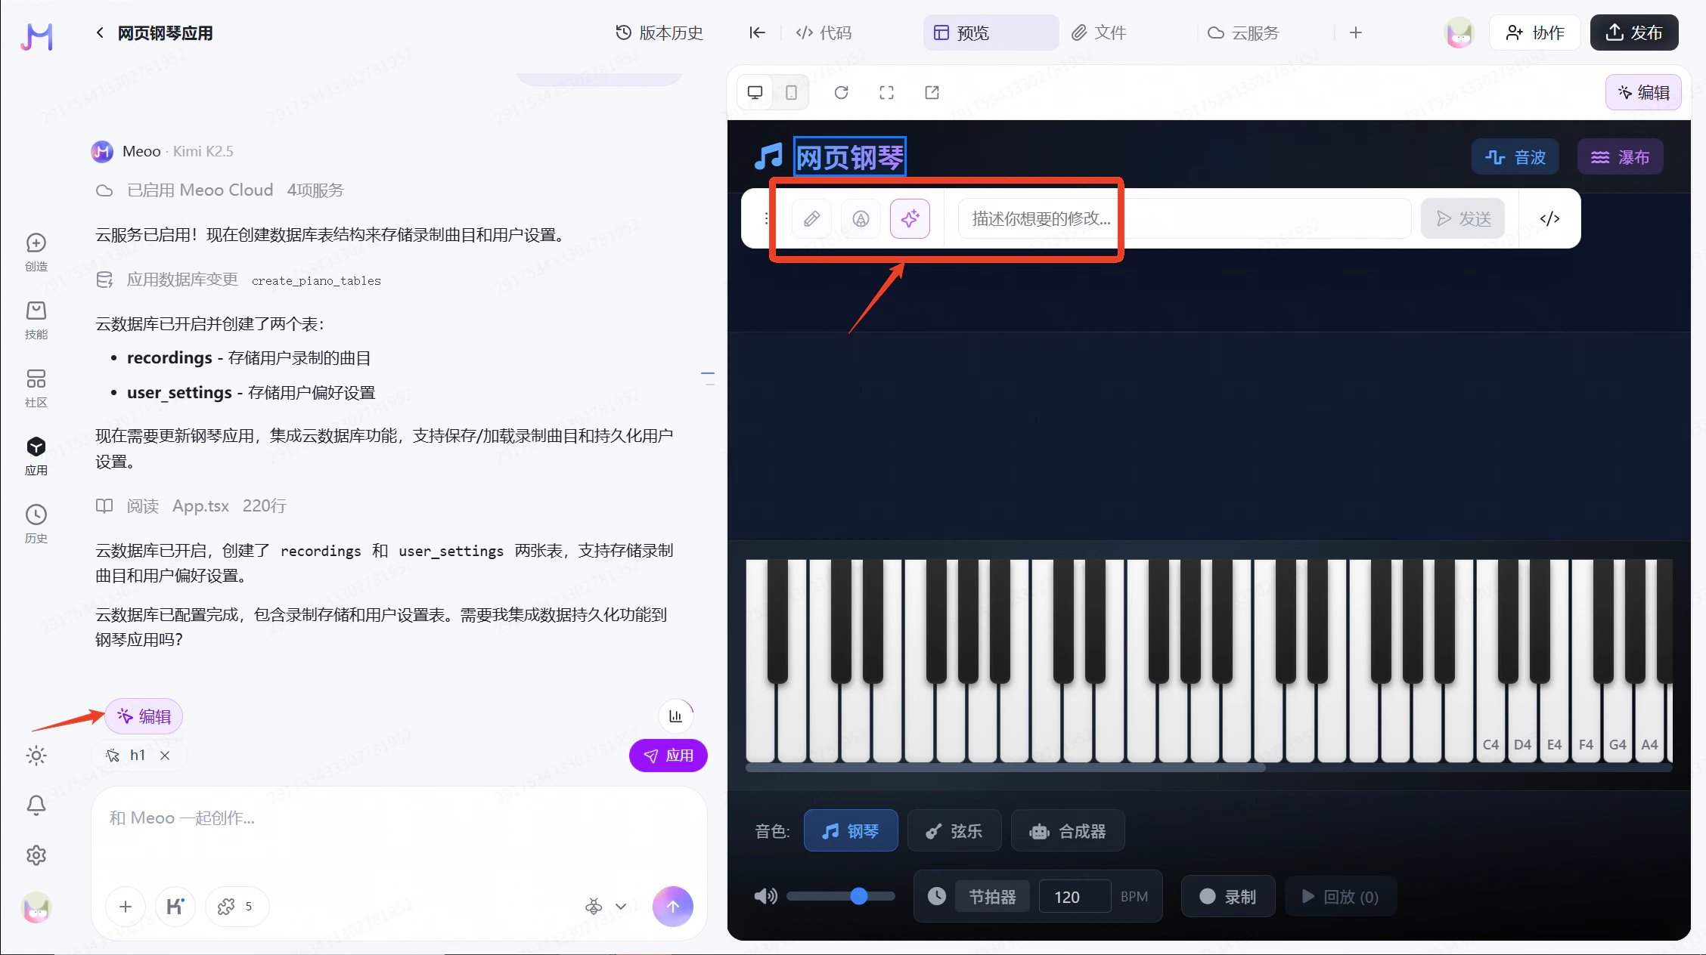The width and height of the screenshot is (1706, 955).
Task: Click the BPM input field showing 120
Action: (1074, 897)
